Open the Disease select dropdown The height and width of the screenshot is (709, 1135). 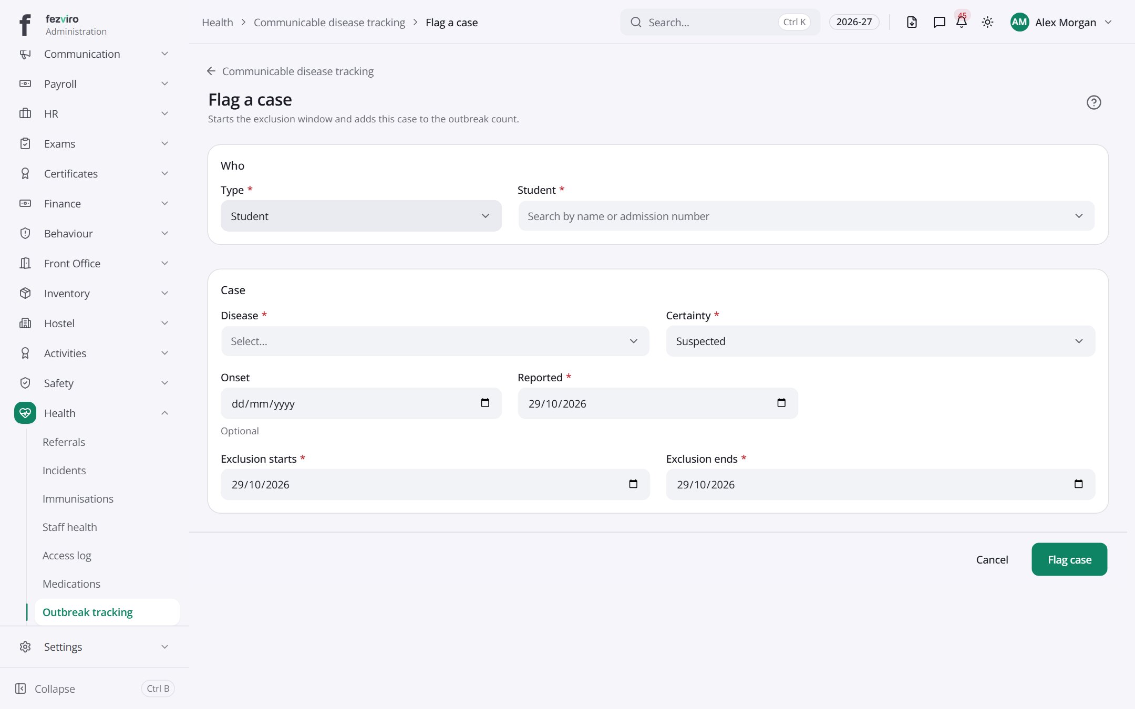[435, 341]
